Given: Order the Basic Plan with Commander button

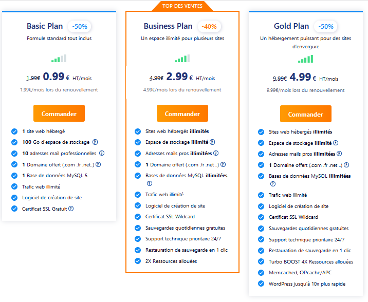Looking at the screenshot, I should (x=59, y=113).
